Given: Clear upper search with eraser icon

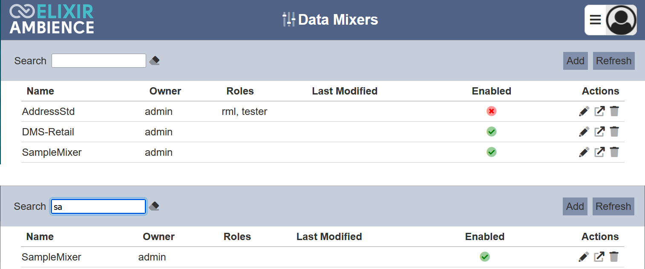Looking at the screenshot, I should click(155, 60).
